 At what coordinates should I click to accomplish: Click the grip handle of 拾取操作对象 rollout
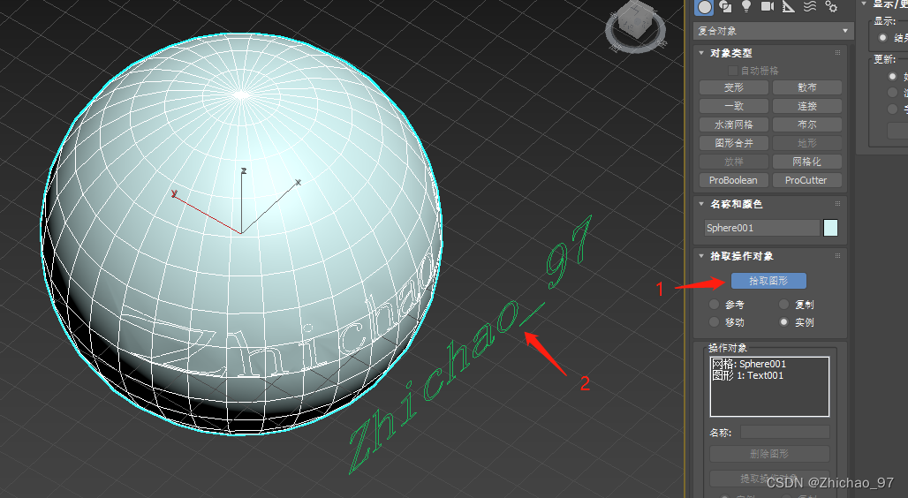tap(837, 256)
